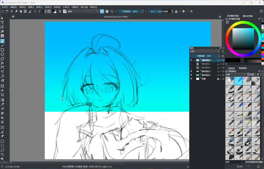Viewport: 264px width, 169px height.
Task: Select the Bezier curve tool
Action: click(x=2, y=68)
